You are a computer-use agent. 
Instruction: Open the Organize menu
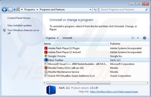tap(52, 38)
